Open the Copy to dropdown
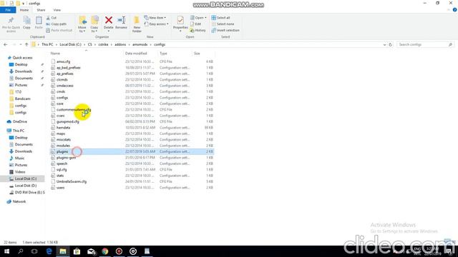458x257 pixels. 94,24
